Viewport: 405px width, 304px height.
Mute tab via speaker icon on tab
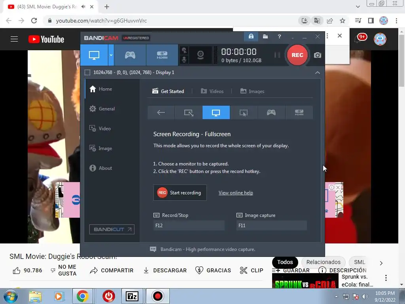coord(83,7)
